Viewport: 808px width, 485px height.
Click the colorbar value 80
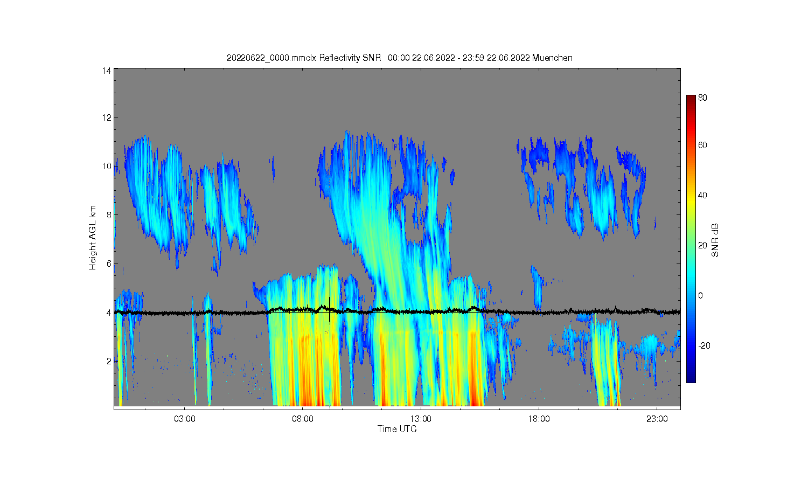click(703, 98)
